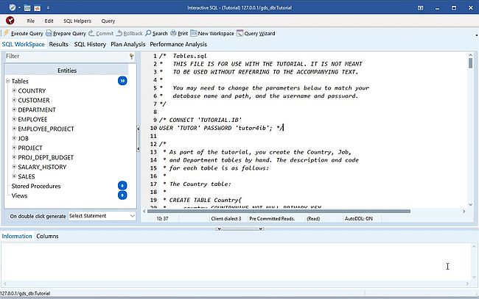Expand the EMPLOYEE_PROJECT table node

14,129
